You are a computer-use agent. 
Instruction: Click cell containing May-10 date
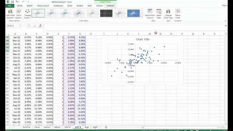[15, 115]
